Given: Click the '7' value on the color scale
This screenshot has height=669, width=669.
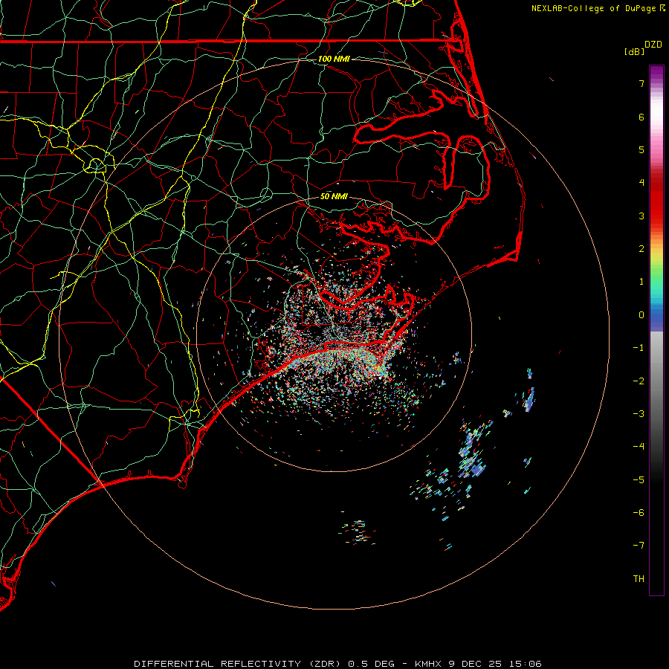Looking at the screenshot, I should coord(641,83).
